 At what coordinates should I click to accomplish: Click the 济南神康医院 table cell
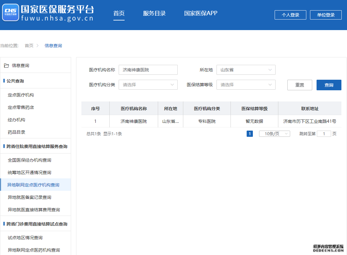(134, 121)
